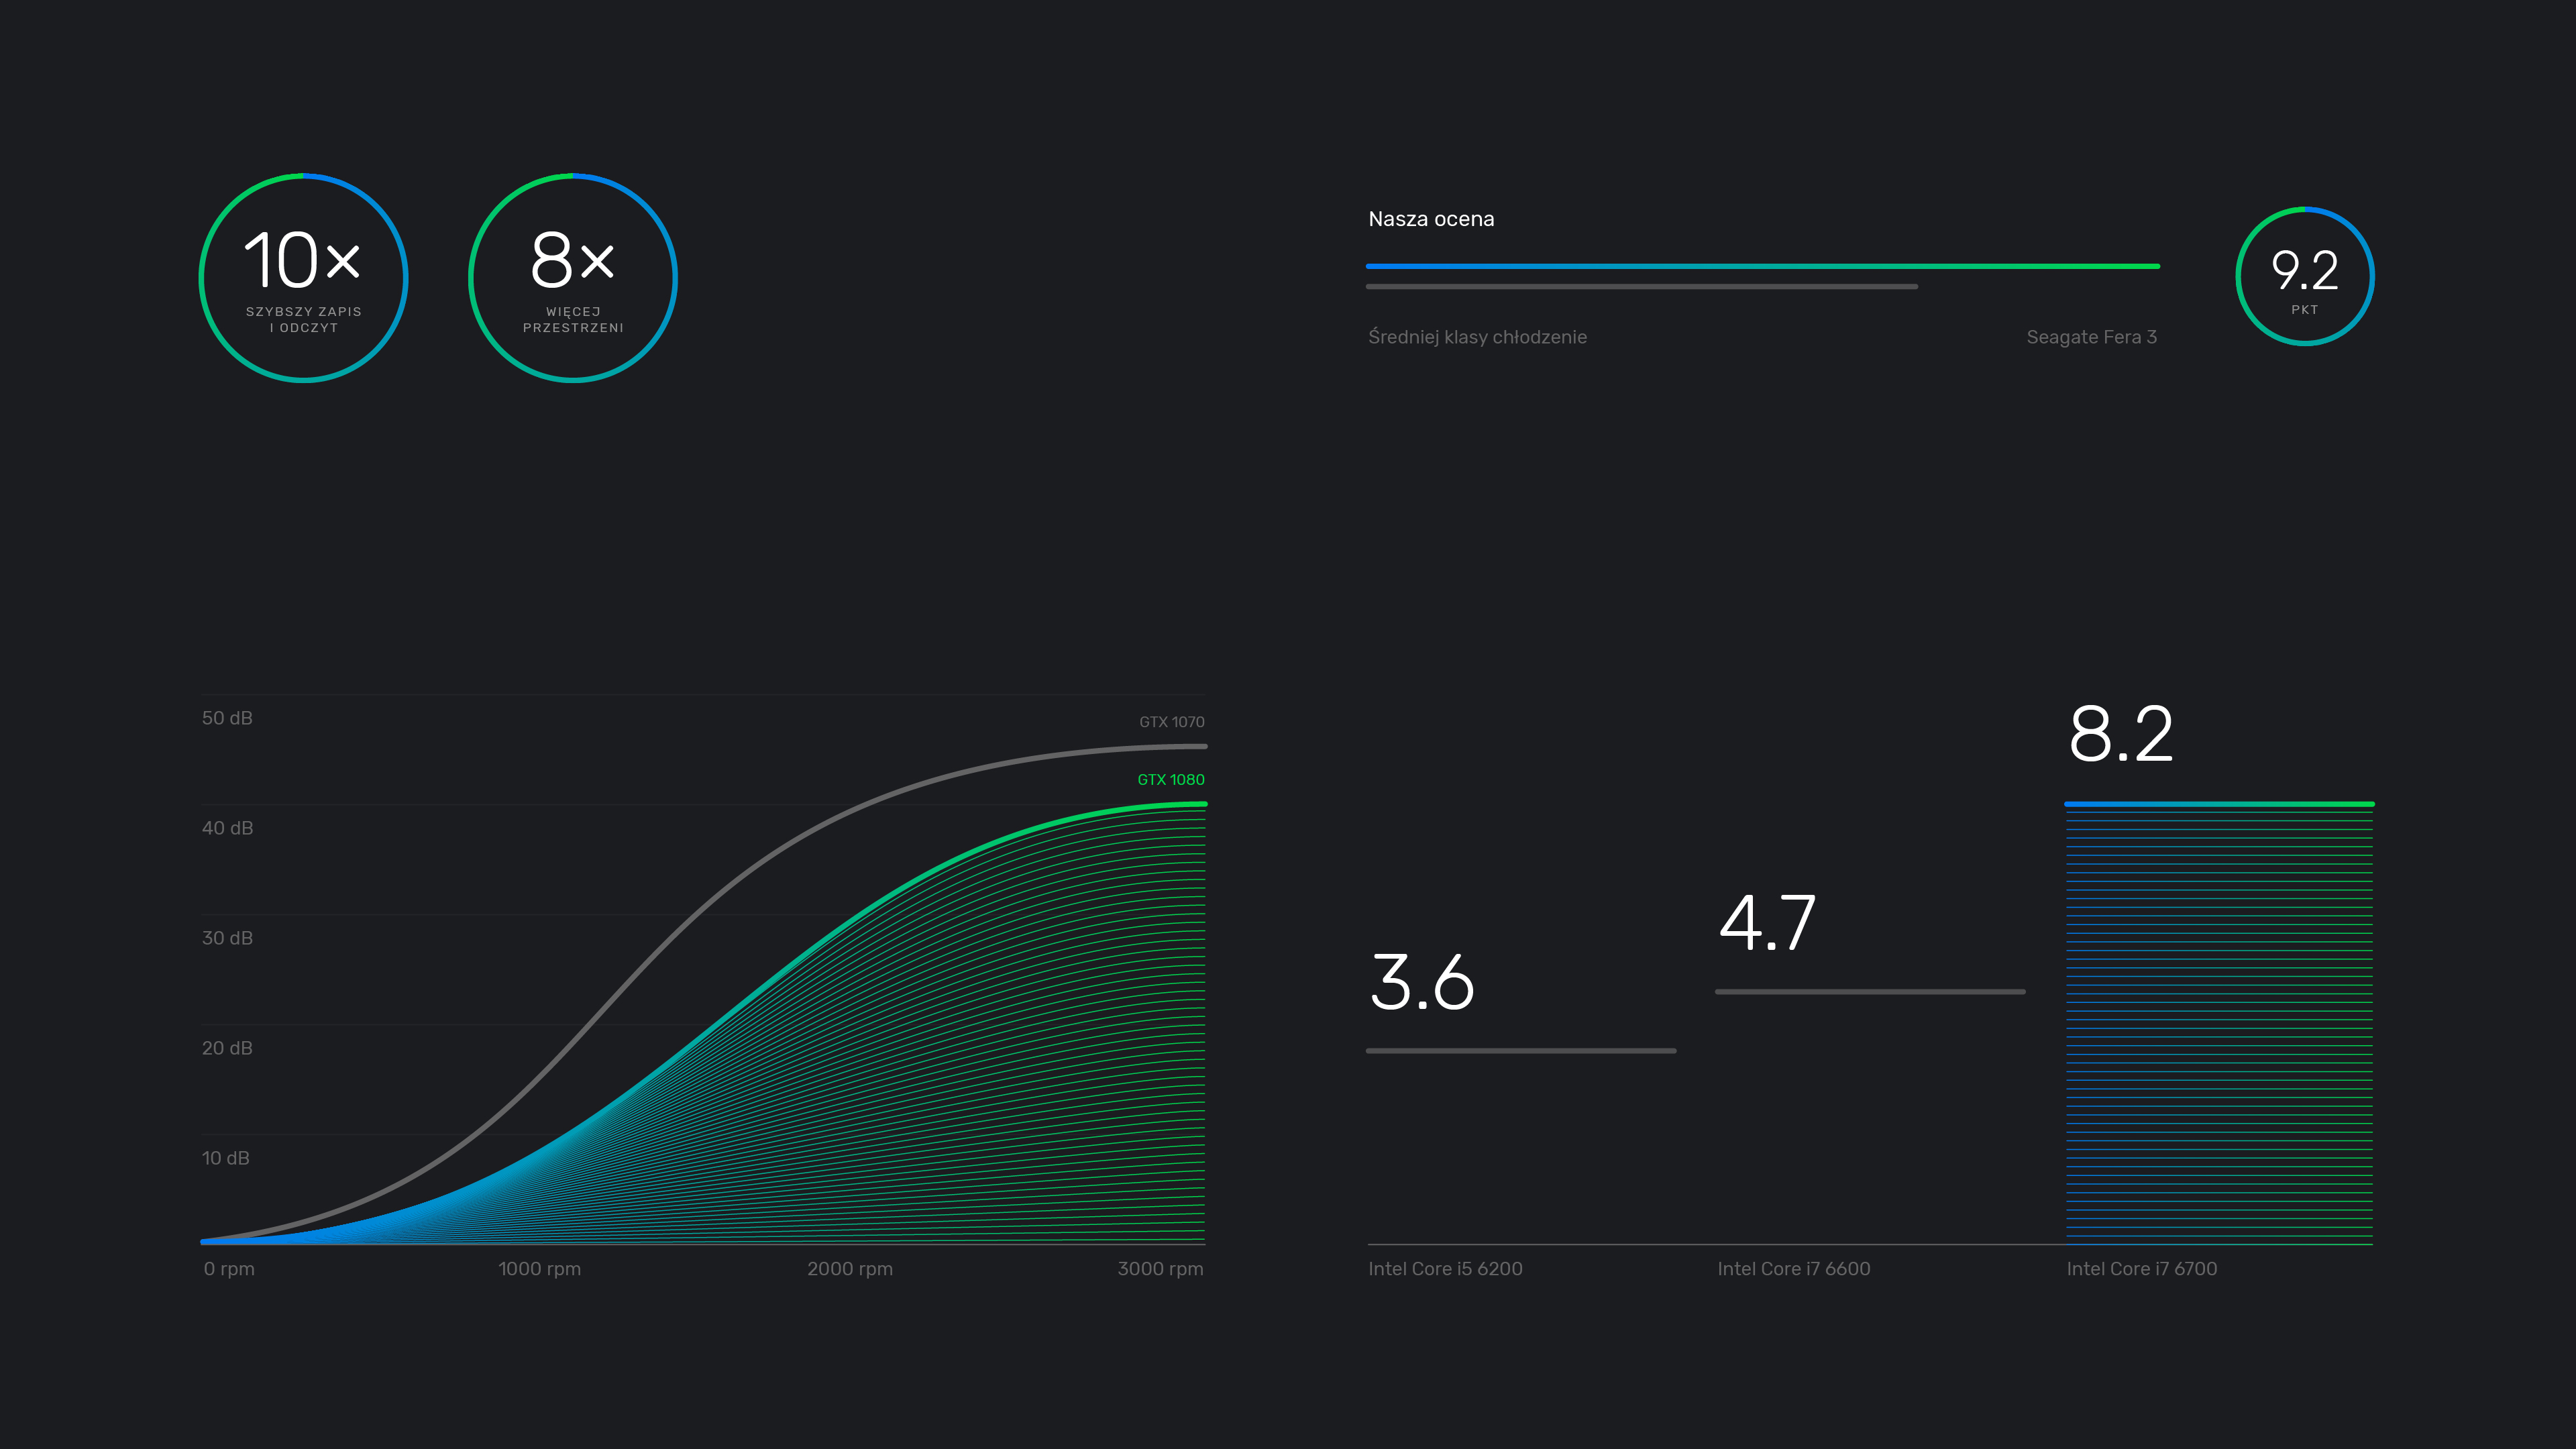
Task: Click the '8.2' score value
Action: pos(2120,733)
